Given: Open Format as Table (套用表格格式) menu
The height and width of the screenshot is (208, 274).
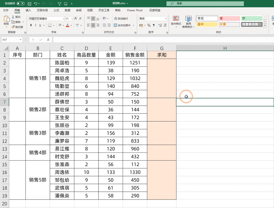Looking at the screenshot, I should point(189,22).
